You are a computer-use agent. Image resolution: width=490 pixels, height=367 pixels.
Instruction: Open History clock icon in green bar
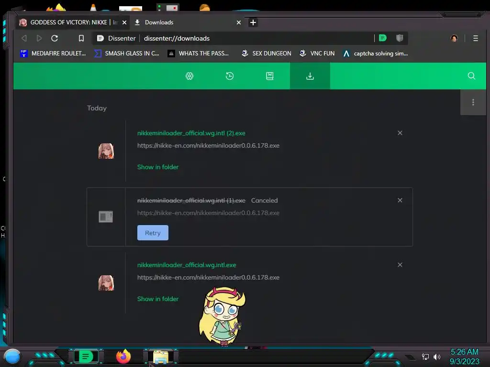[230, 76]
